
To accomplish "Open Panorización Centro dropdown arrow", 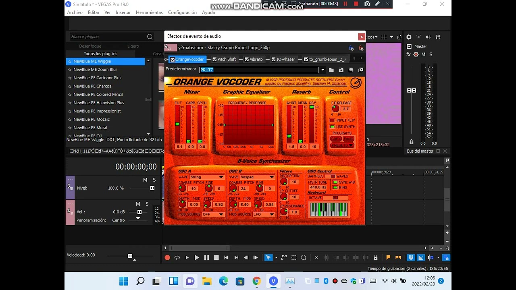I will (x=138, y=218).
